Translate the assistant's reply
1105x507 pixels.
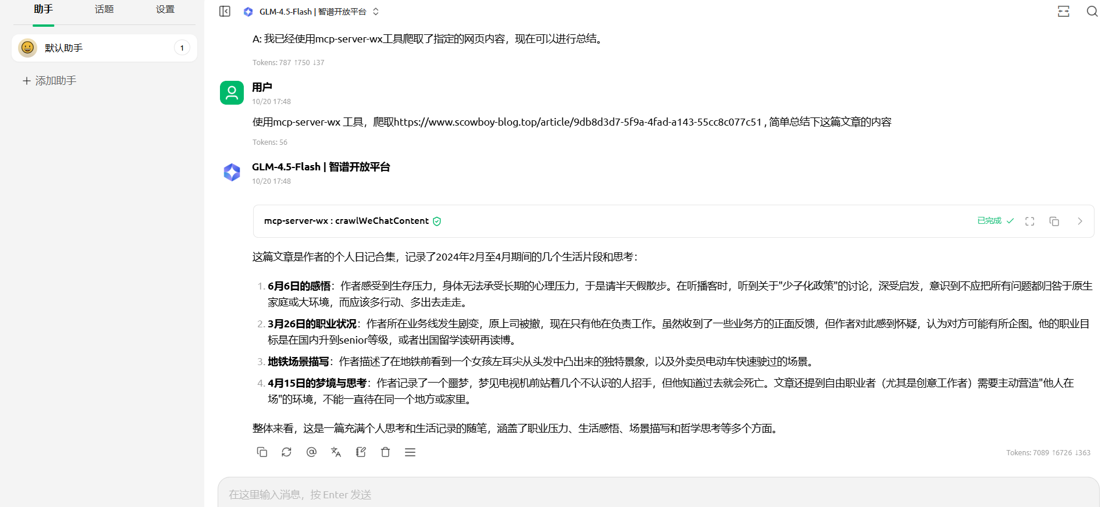(x=336, y=452)
